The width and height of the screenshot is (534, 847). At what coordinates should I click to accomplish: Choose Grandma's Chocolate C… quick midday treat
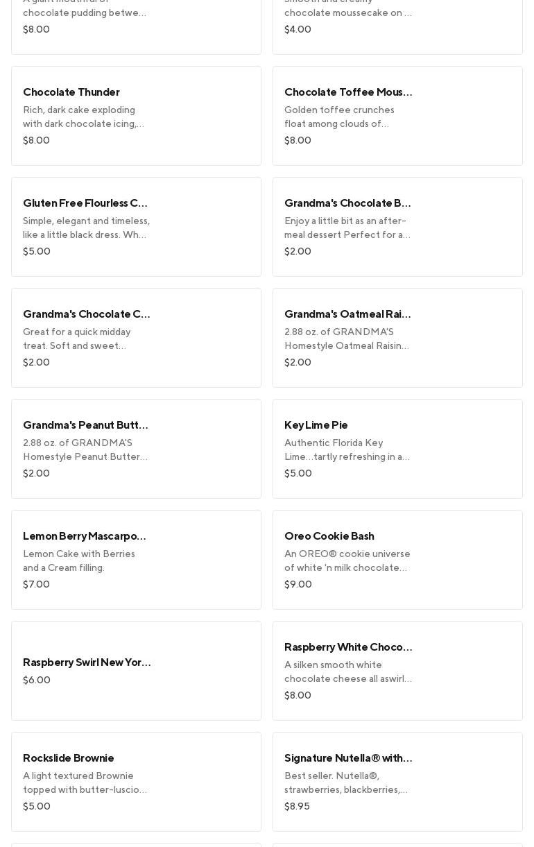pos(136,338)
